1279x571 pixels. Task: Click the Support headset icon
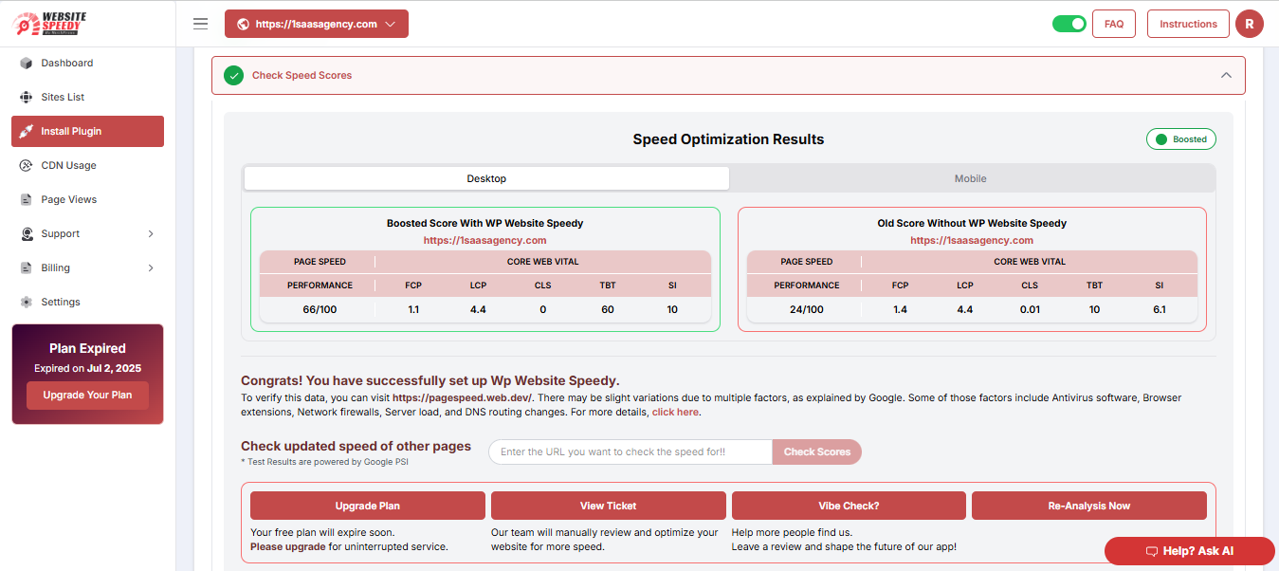pyautogui.click(x=27, y=234)
